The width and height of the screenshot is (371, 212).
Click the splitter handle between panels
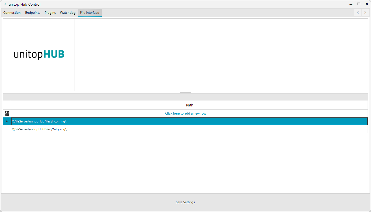185,92
